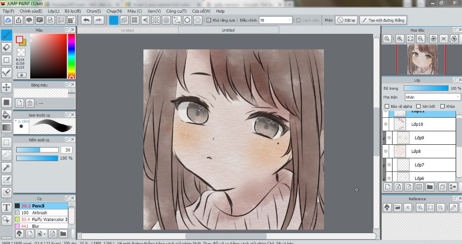Select the Bucket fill tool

6,115
